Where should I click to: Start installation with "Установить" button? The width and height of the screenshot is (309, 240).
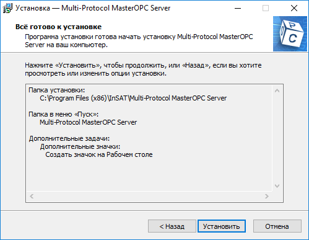pos(222,226)
